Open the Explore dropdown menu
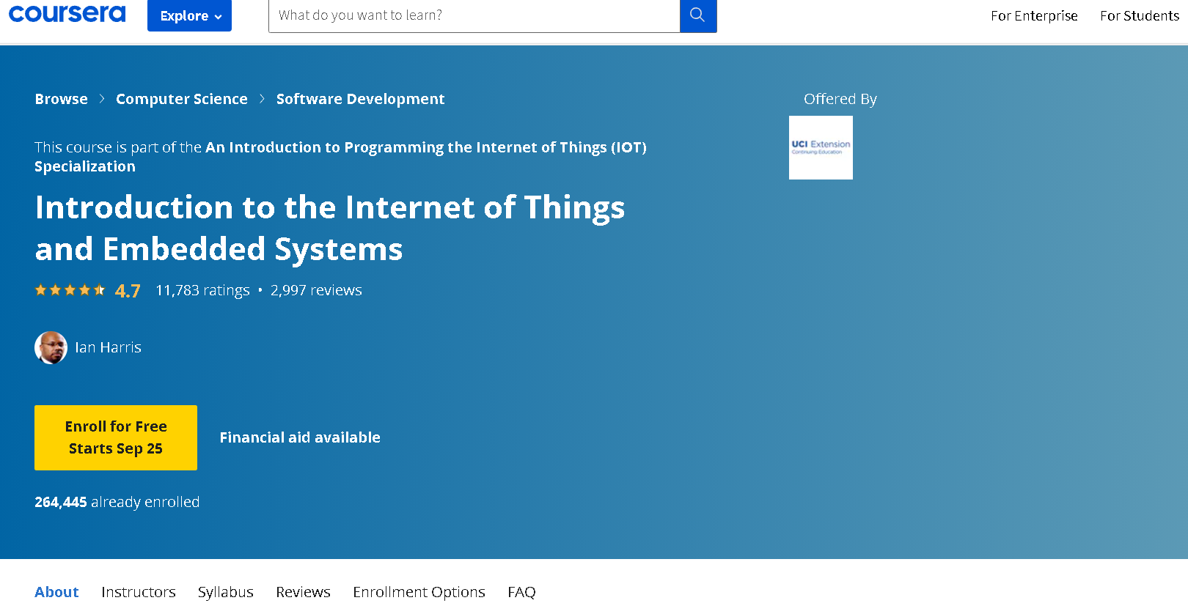The width and height of the screenshot is (1188, 603). click(x=189, y=15)
